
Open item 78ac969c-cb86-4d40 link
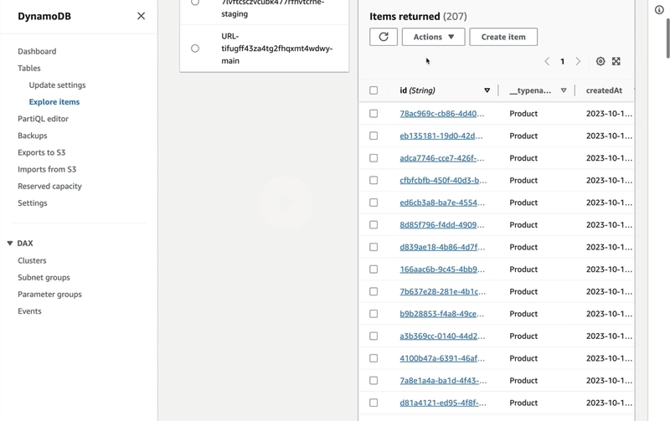[442, 114]
